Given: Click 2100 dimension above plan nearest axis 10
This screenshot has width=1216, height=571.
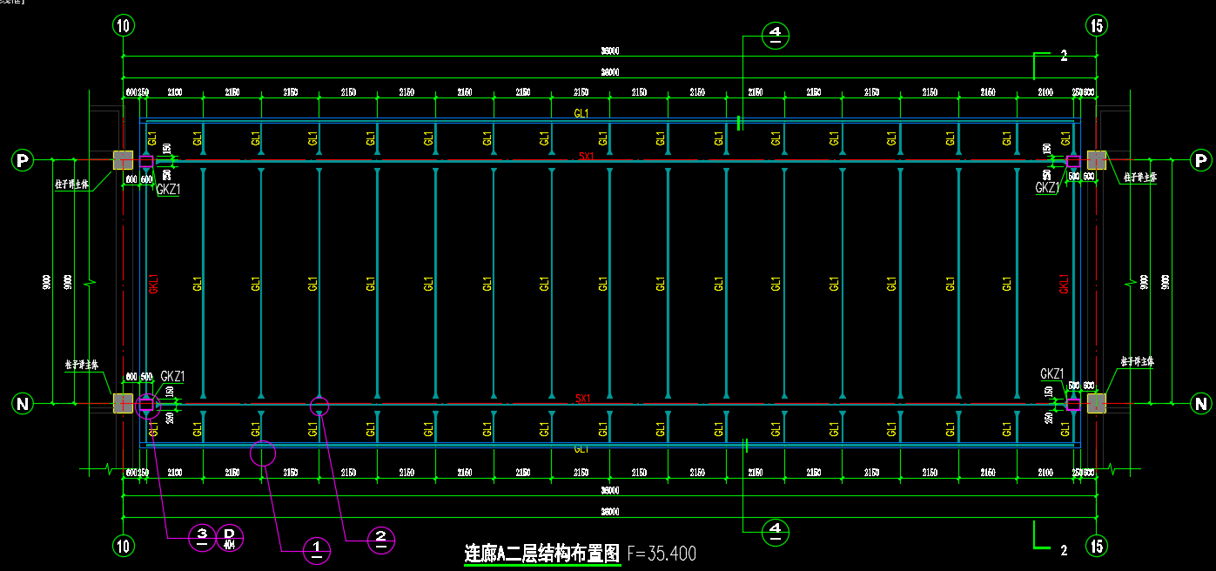Looking at the screenshot, I should [x=174, y=91].
